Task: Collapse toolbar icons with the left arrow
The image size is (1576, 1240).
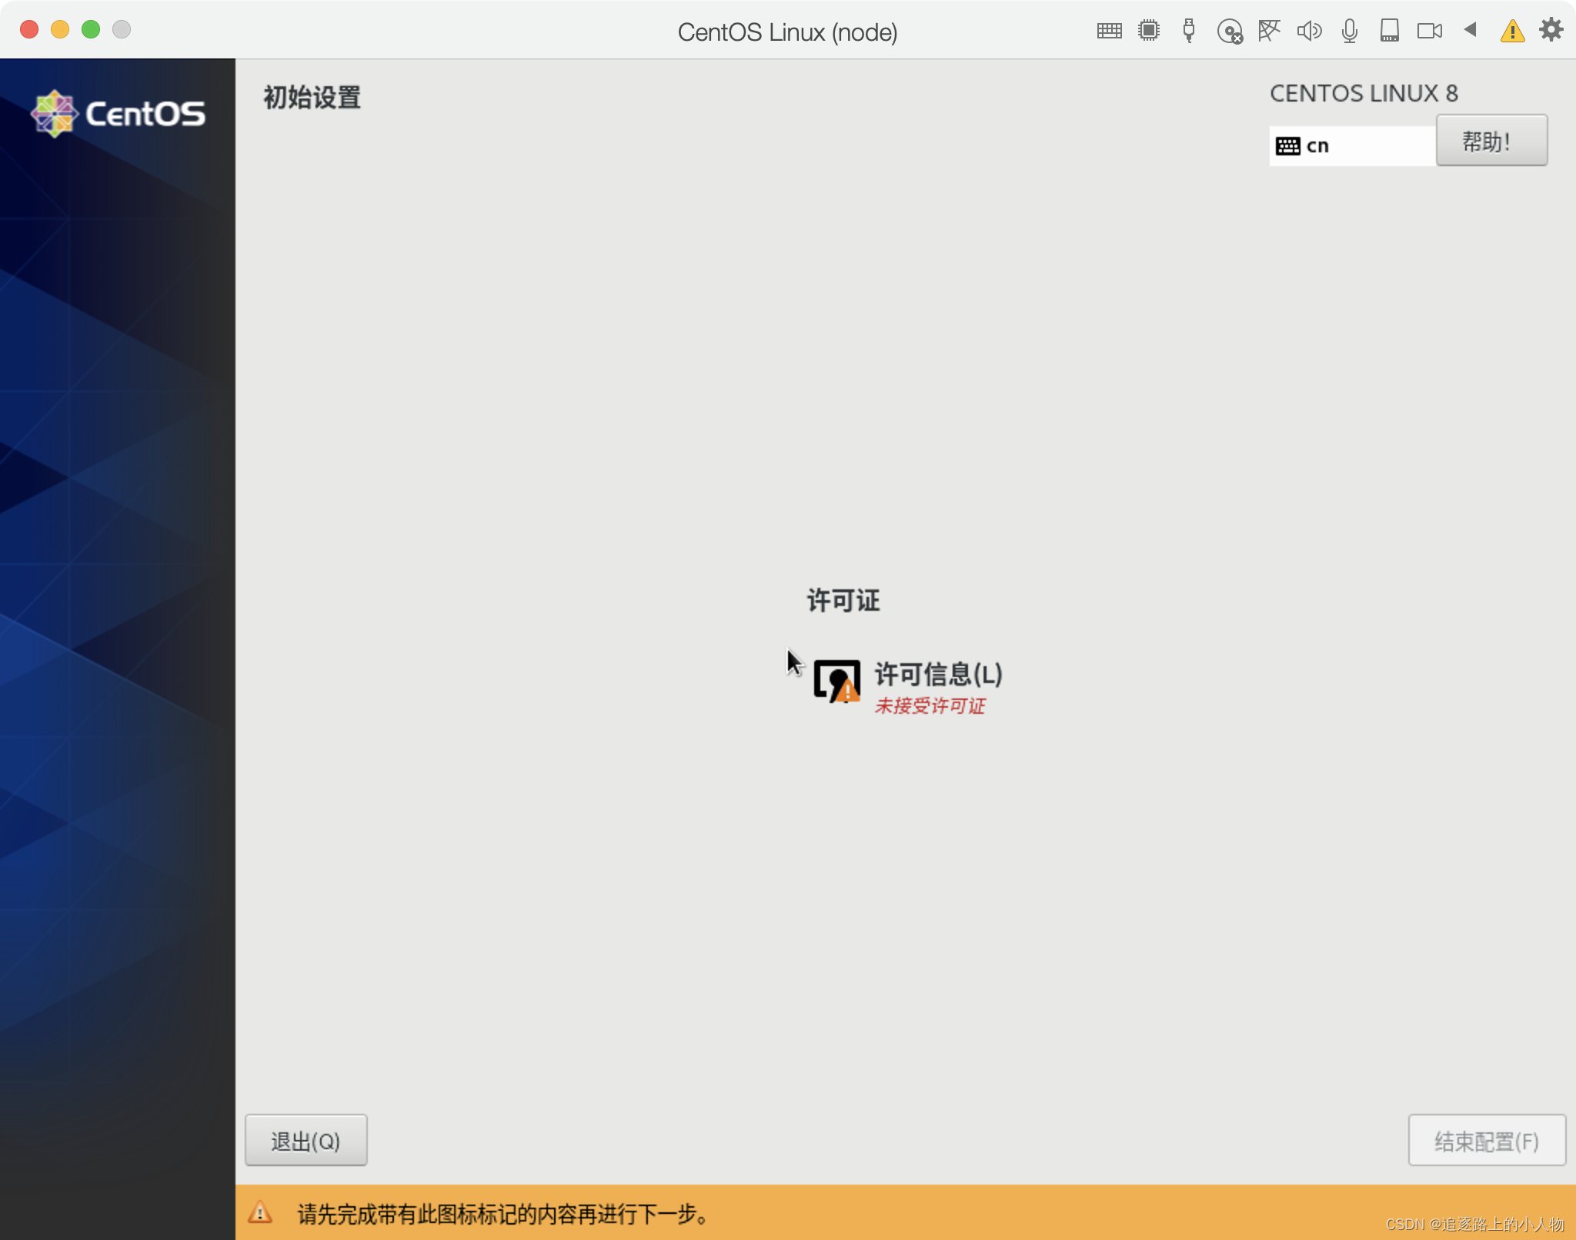Action: (x=1471, y=30)
